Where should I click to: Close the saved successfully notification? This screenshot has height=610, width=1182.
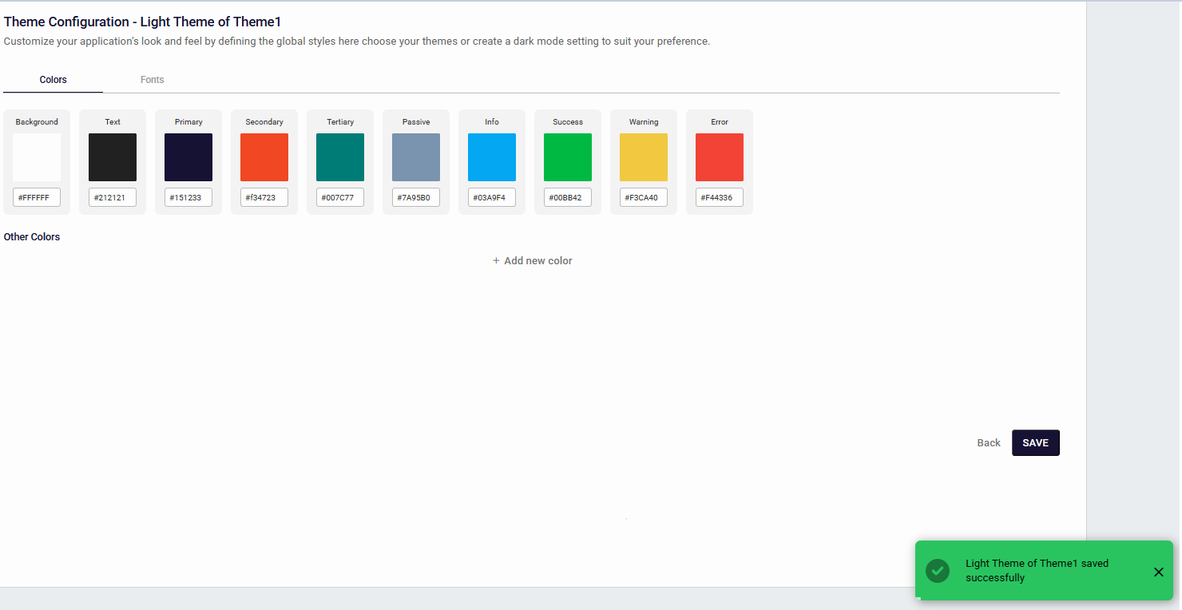click(1158, 572)
